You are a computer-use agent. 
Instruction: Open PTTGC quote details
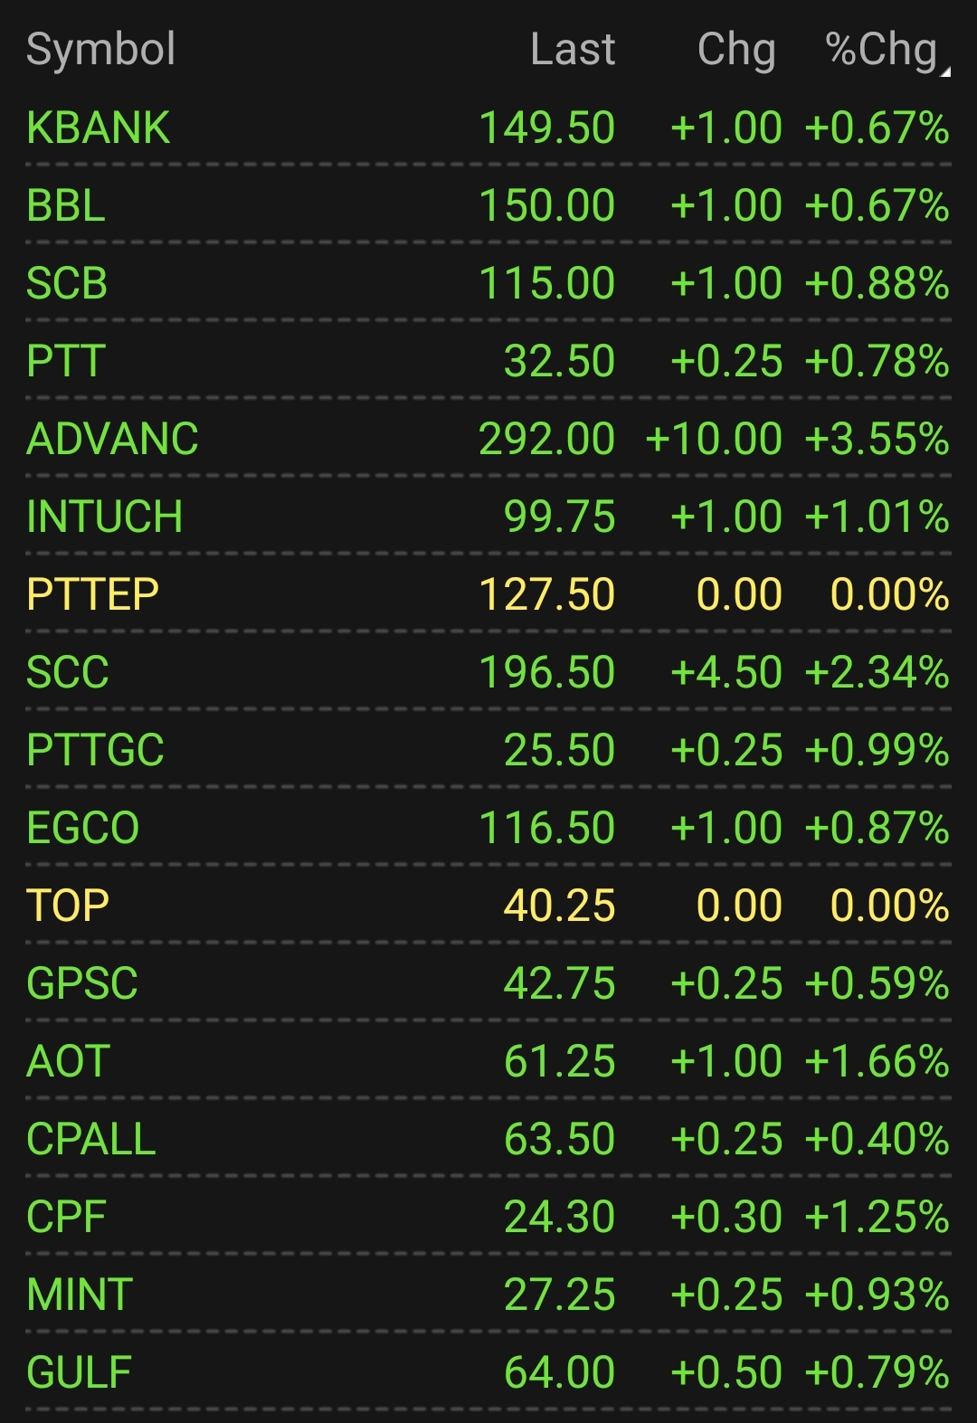(x=488, y=750)
